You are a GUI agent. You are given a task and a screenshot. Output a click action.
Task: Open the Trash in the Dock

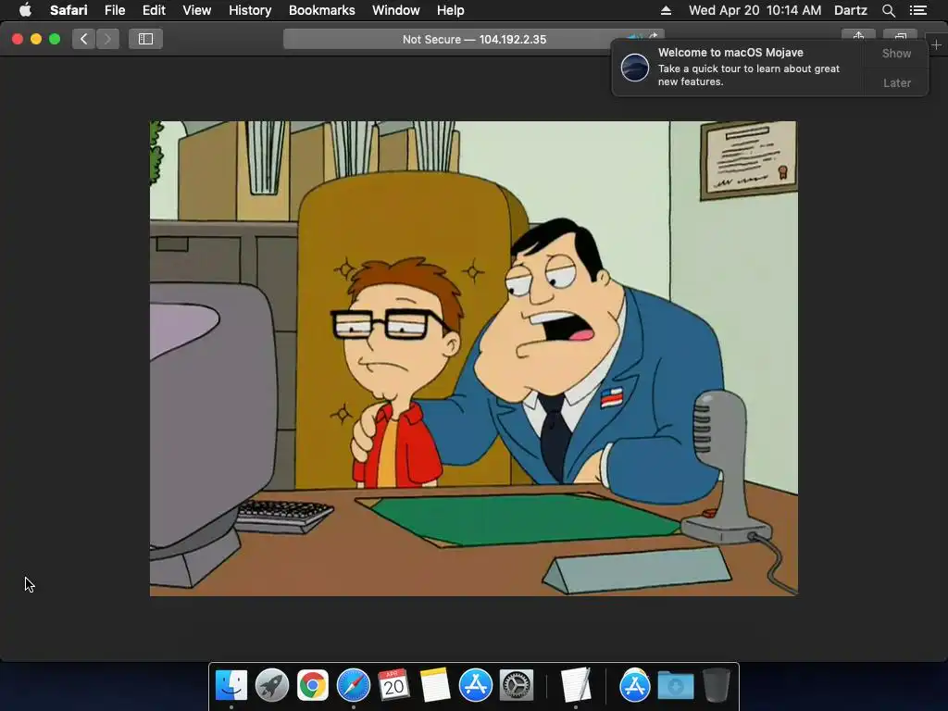point(716,685)
